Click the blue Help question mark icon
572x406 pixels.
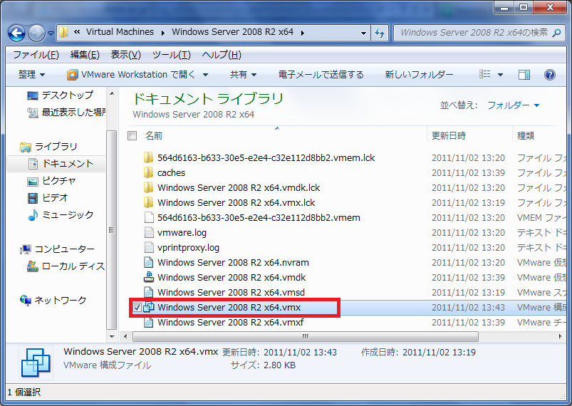550,75
